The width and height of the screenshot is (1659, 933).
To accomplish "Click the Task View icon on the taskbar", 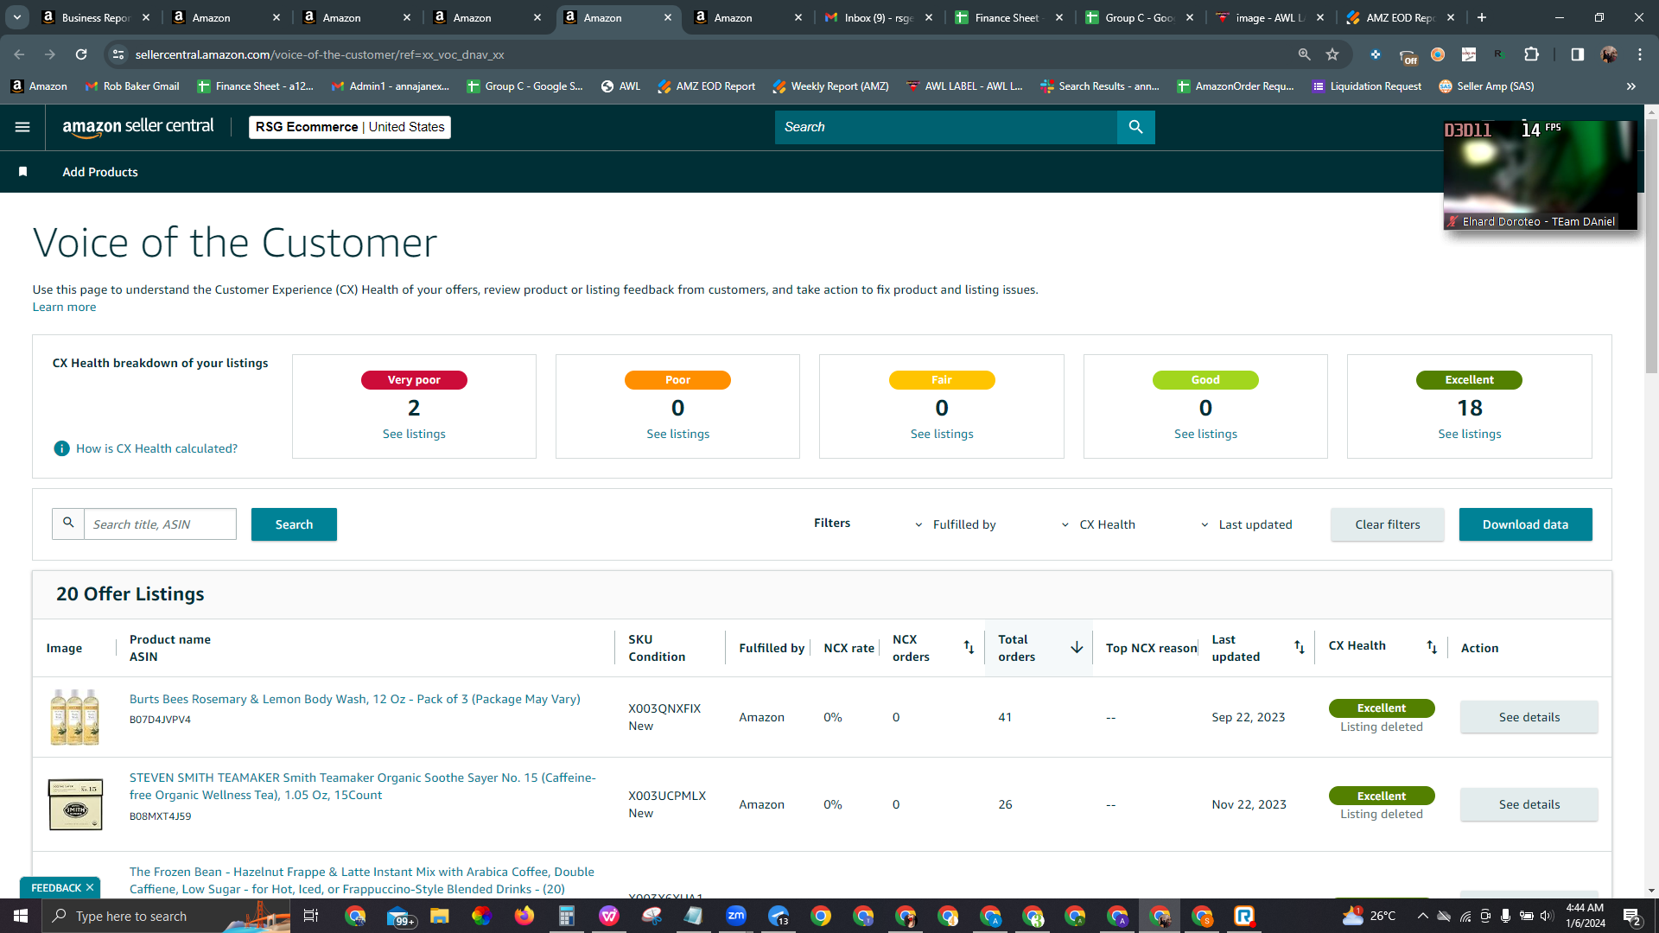I will (x=311, y=916).
